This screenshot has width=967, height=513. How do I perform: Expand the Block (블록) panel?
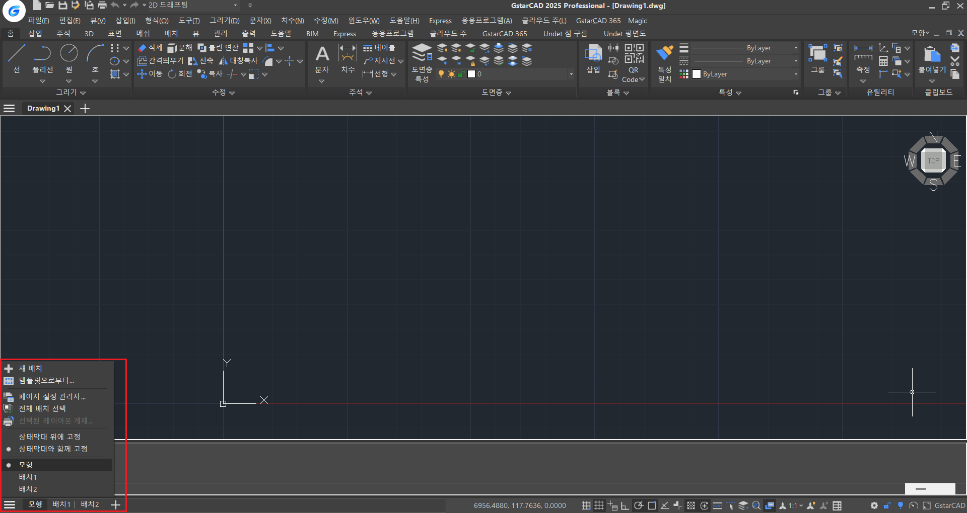[x=617, y=93]
